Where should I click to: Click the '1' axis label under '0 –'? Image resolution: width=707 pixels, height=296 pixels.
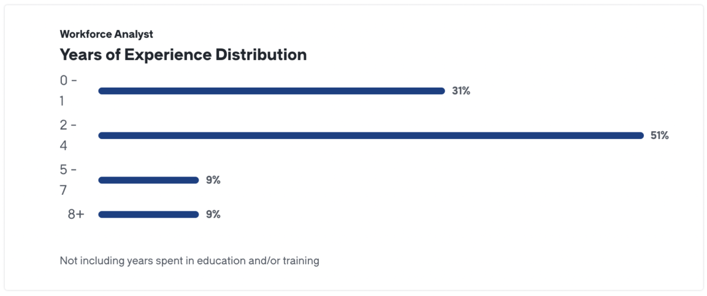62,101
